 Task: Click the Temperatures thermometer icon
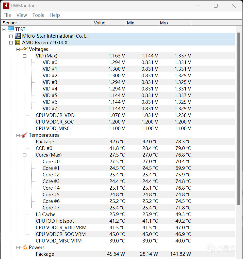(24, 135)
